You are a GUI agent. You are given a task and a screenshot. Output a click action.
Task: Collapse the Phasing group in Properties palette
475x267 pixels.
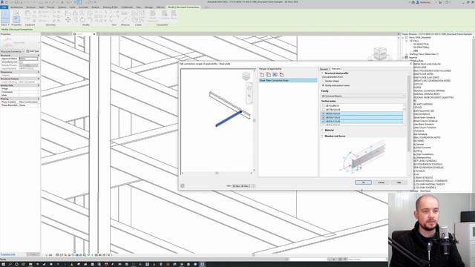[39, 99]
